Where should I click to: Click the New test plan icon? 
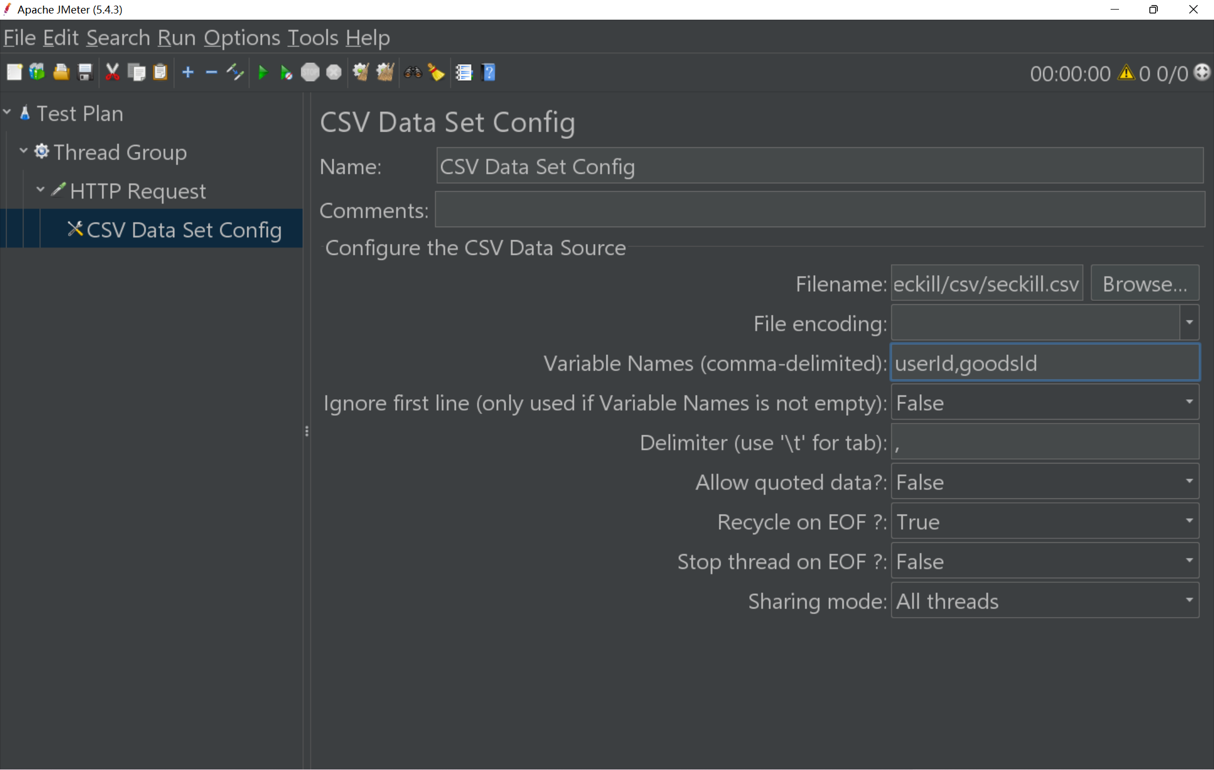click(x=14, y=73)
